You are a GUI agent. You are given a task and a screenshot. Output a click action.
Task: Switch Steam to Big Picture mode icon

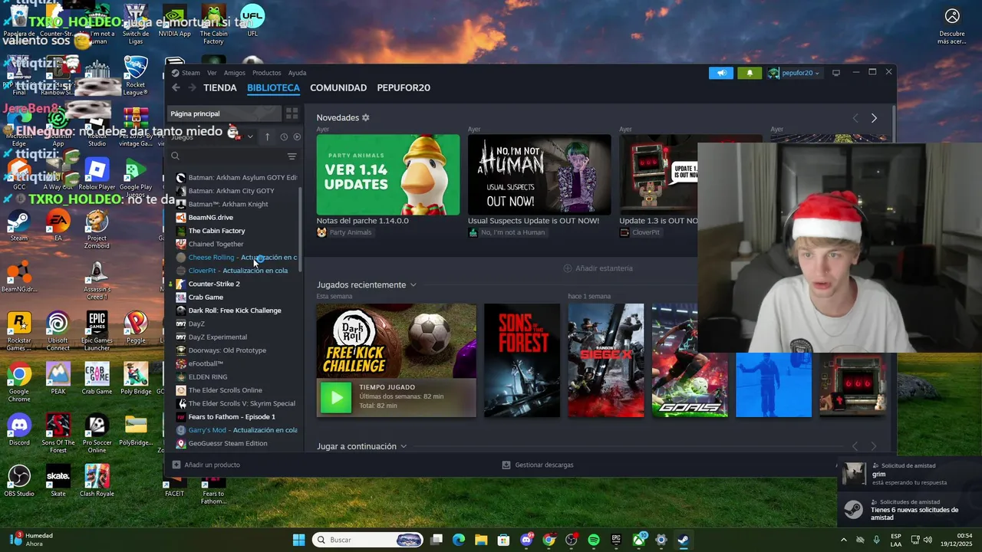click(836, 73)
